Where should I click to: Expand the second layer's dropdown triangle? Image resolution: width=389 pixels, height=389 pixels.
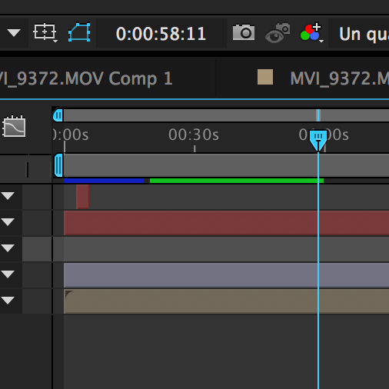pyautogui.click(x=8, y=222)
